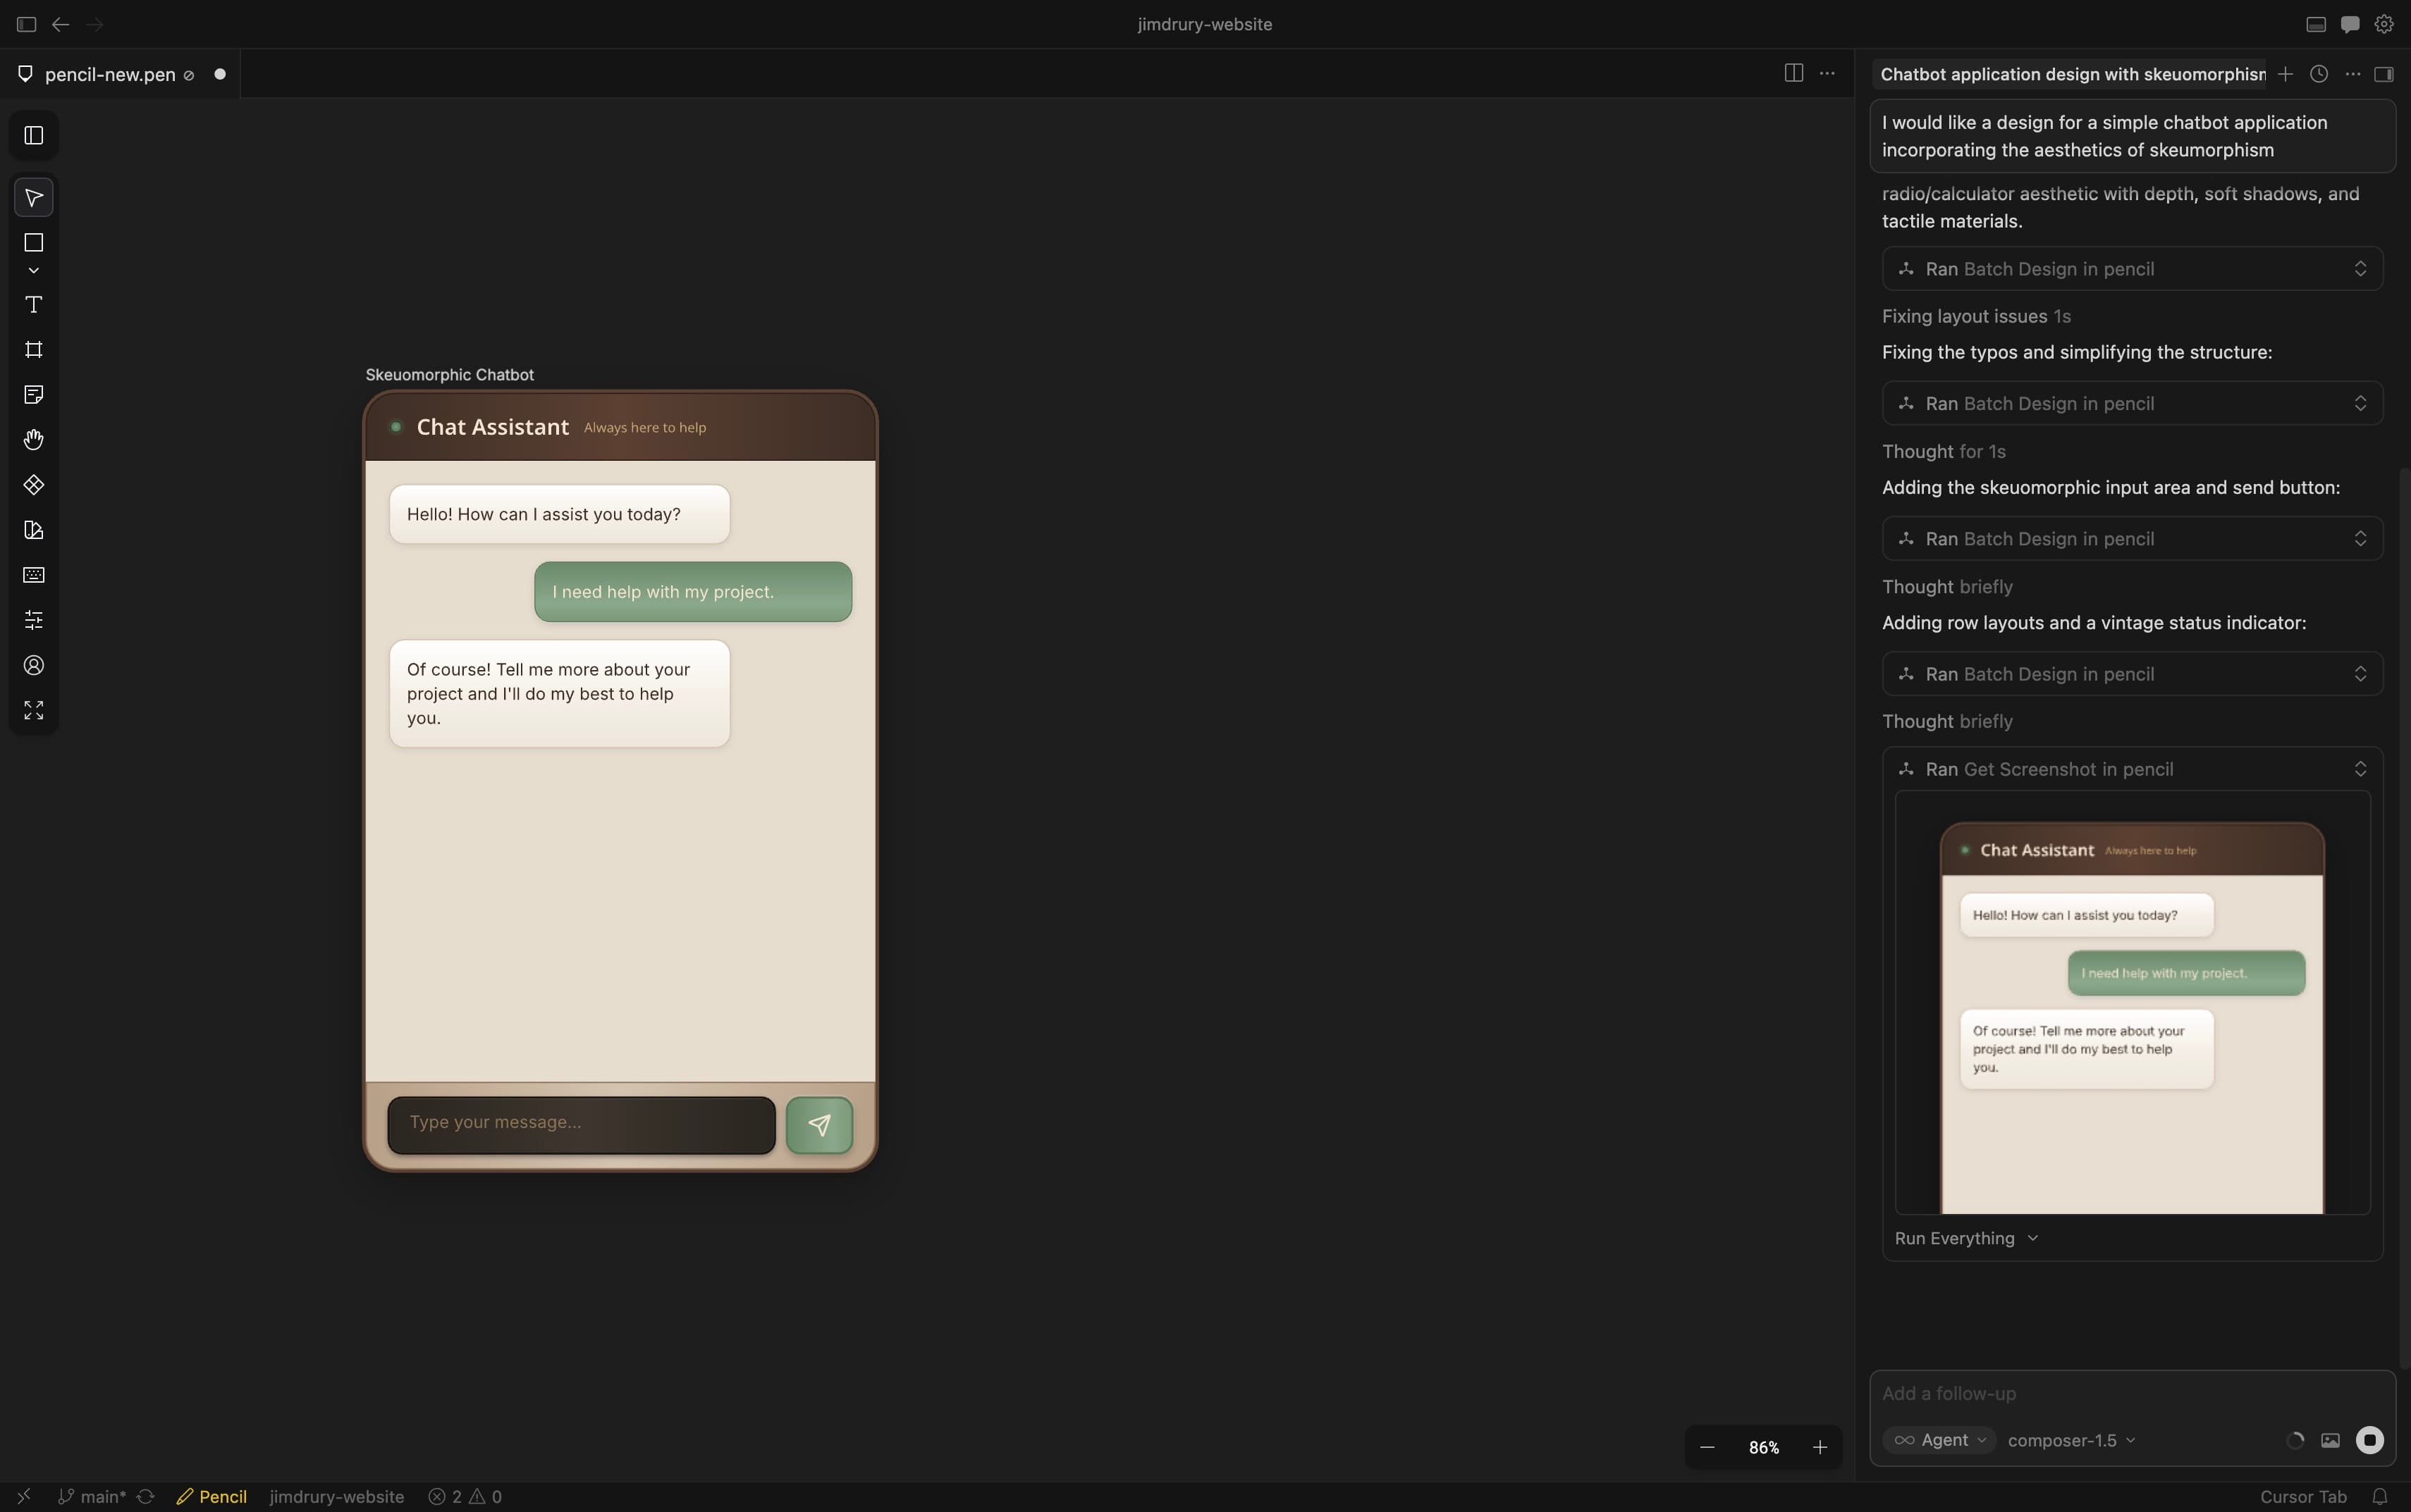Switch to the pencil-new.pen tab
Image resolution: width=2411 pixels, height=1512 pixels.
(x=110, y=73)
